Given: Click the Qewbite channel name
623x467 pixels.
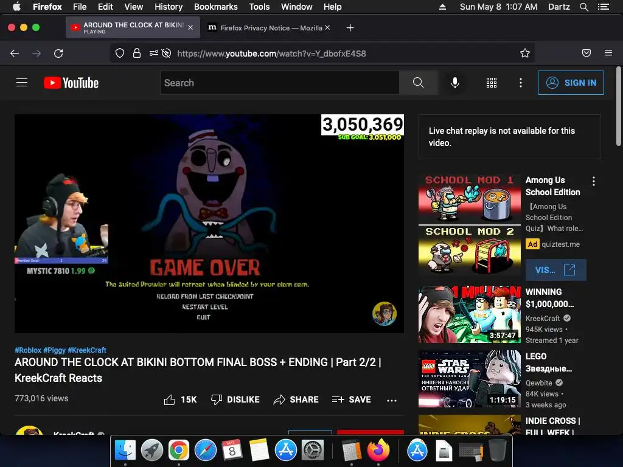Looking at the screenshot, I should point(539,383).
